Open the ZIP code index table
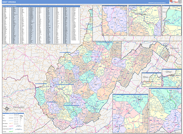The image size is (183, 134). point(41,25)
